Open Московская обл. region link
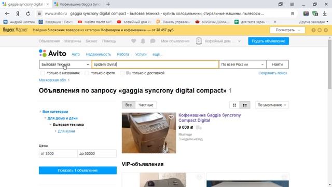The height and width of the screenshot is (187, 332). (x=52, y=80)
